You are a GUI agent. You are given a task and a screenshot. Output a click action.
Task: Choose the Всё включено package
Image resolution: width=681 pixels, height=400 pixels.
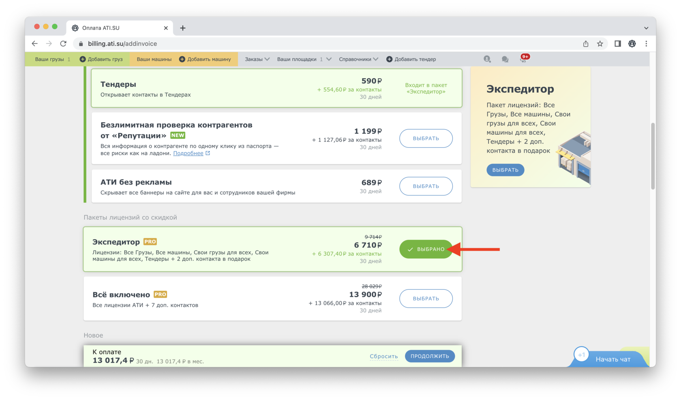click(426, 299)
